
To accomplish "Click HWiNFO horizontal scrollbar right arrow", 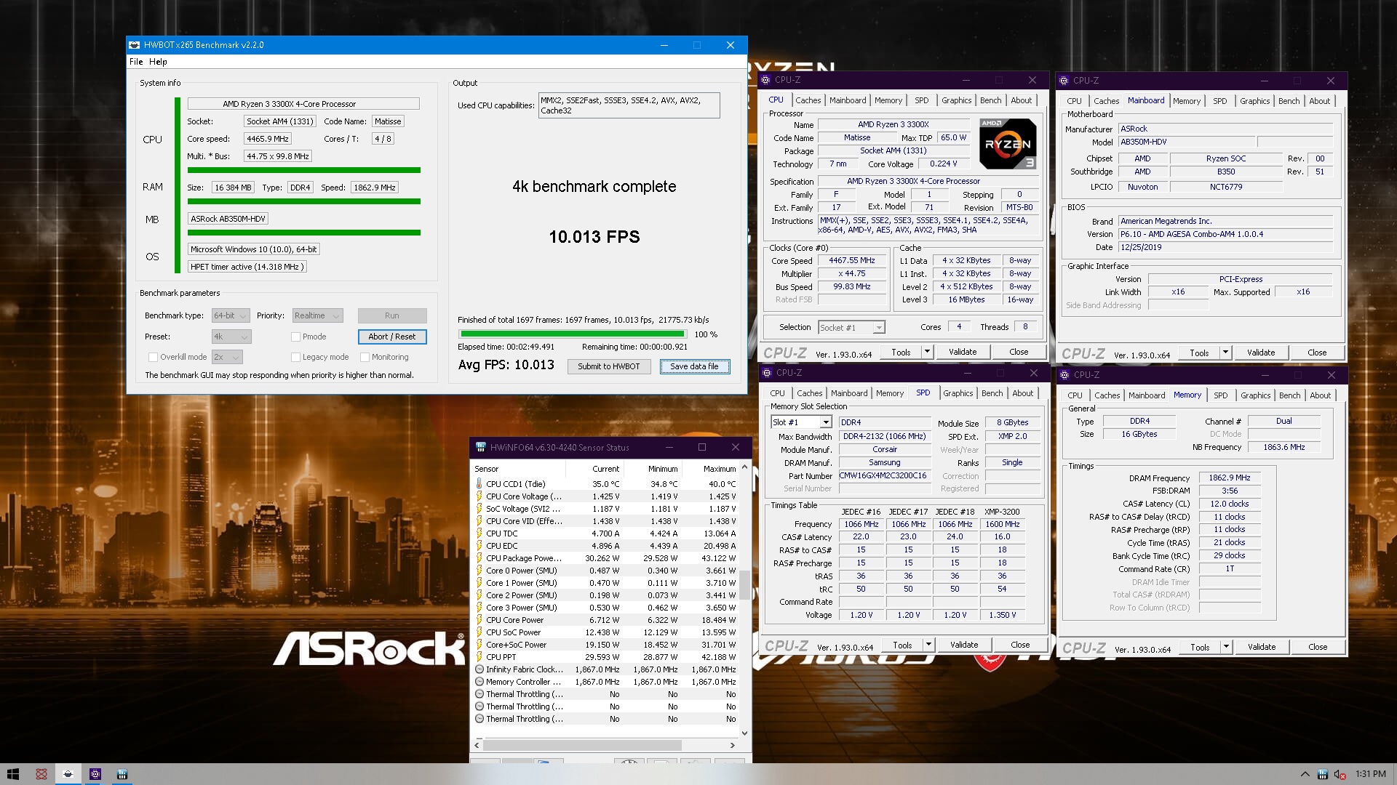I will 732,745.
